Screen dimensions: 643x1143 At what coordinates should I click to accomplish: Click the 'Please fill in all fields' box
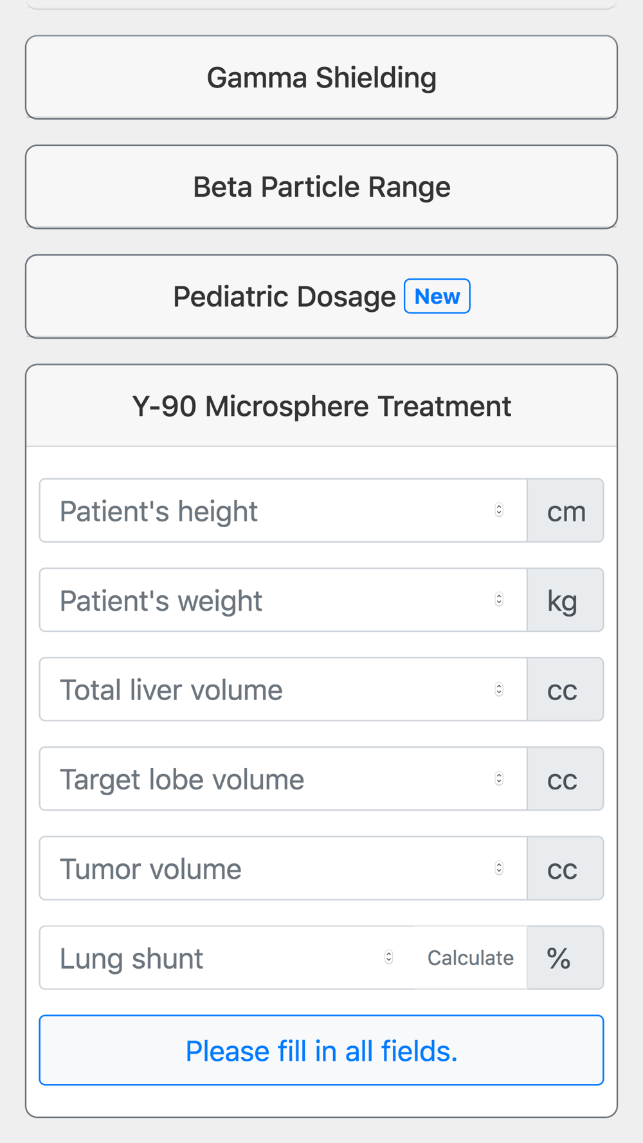click(321, 1050)
